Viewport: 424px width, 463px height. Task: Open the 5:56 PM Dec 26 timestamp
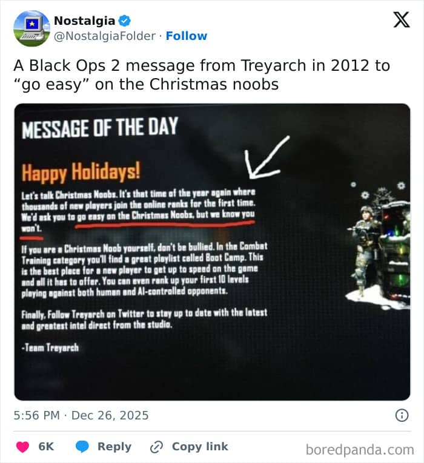click(x=81, y=415)
